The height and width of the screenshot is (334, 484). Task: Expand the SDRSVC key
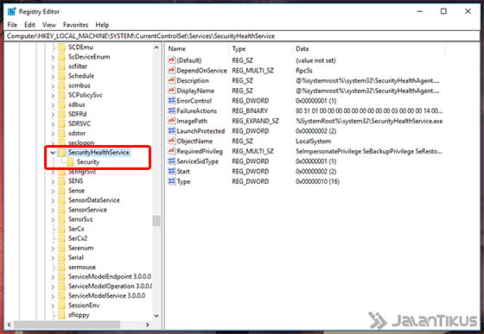point(53,124)
